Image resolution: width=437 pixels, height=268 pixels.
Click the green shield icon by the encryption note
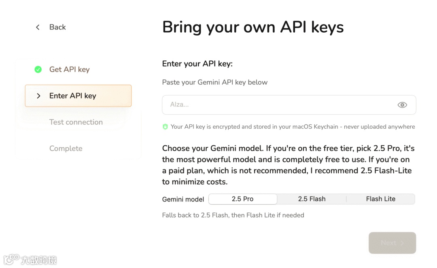tap(165, 127)
